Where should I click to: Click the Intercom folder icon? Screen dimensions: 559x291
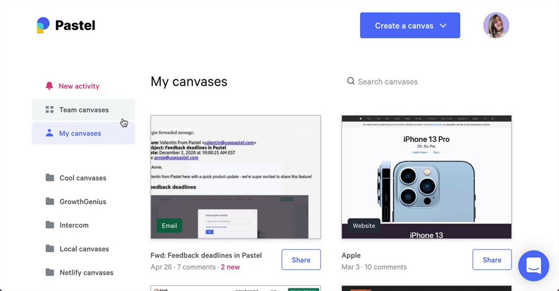tap(50, 225)
